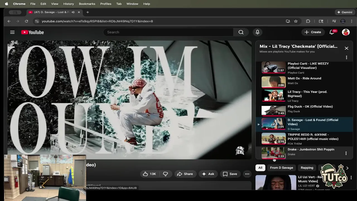
Task: Open the History menu
Action: pyautogui.click(x=68, y=4)
